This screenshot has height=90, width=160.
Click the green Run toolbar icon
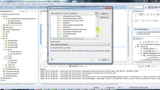tap(46, 7)
